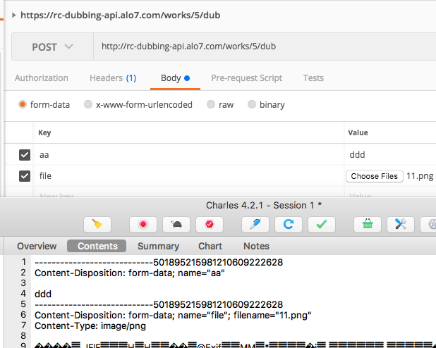Switch to Charles Overview tab
The image size is (436, 348).
pyautogui.click(x=37, y=246)
